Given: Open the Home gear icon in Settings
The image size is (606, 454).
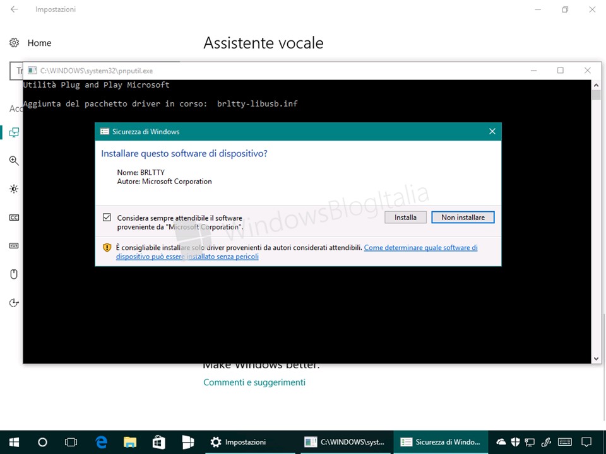Looking at the screenshot, I should pyautogui.click(x=15, y=43).
